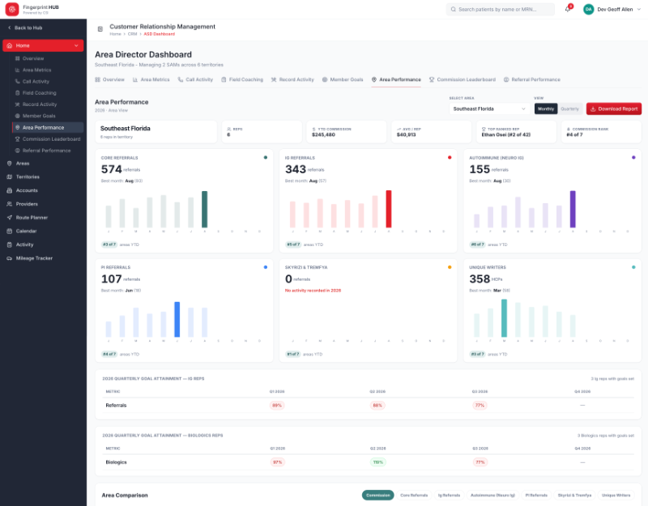
Task: Switch to the Area Metrics tab
Action: [151, 79]
